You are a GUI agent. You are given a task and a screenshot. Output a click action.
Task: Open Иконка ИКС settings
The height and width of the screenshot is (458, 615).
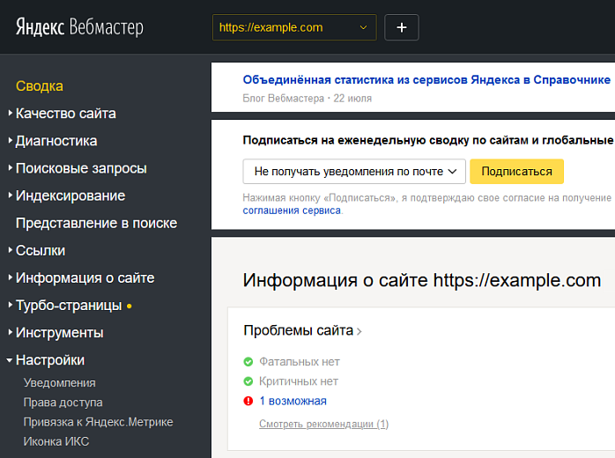[56, 441]
